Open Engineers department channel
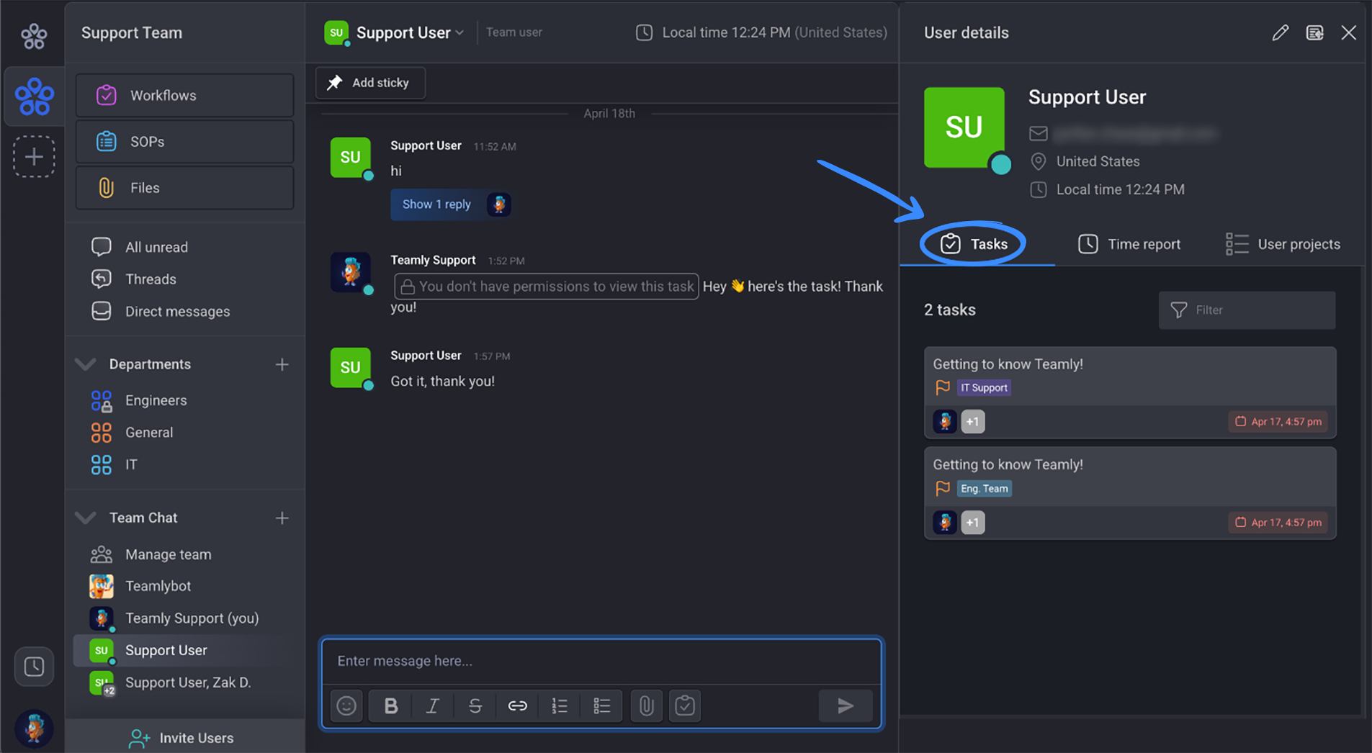The width and height of the screenshot is (1372, 753). pyautogui.click(x=156, y=400)
